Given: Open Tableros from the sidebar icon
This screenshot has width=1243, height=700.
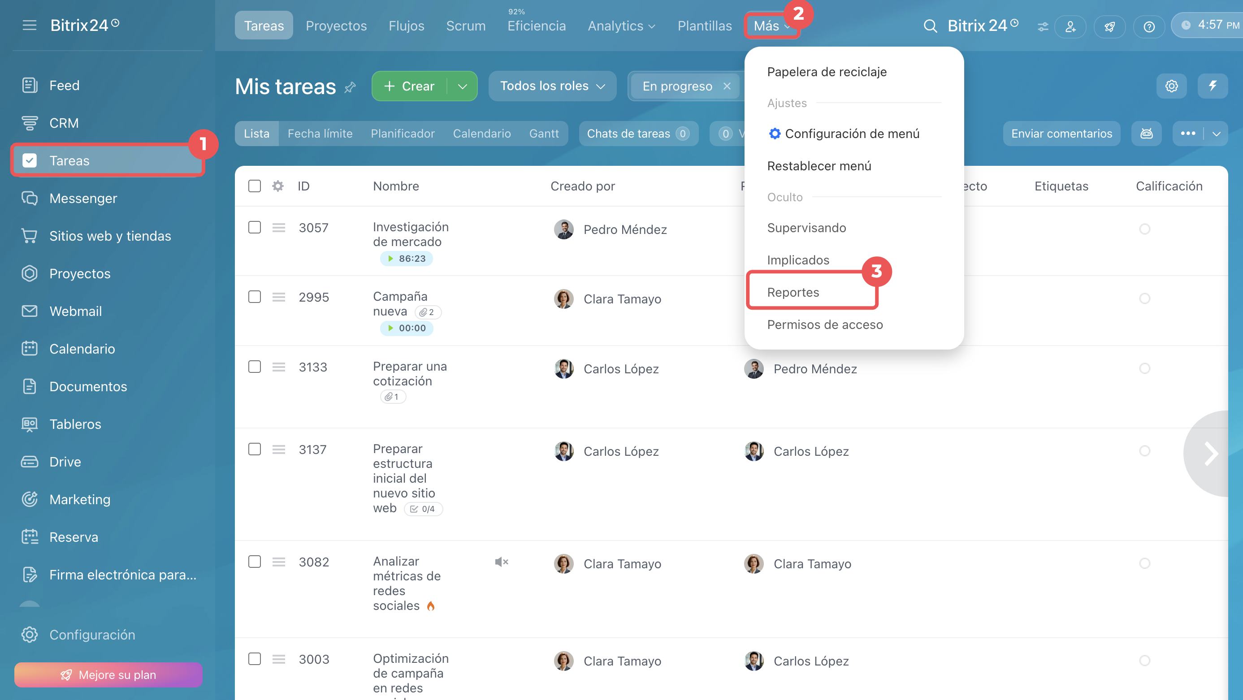Looking at the screenshot, I should pyautogui.click(x=30, y=424).
